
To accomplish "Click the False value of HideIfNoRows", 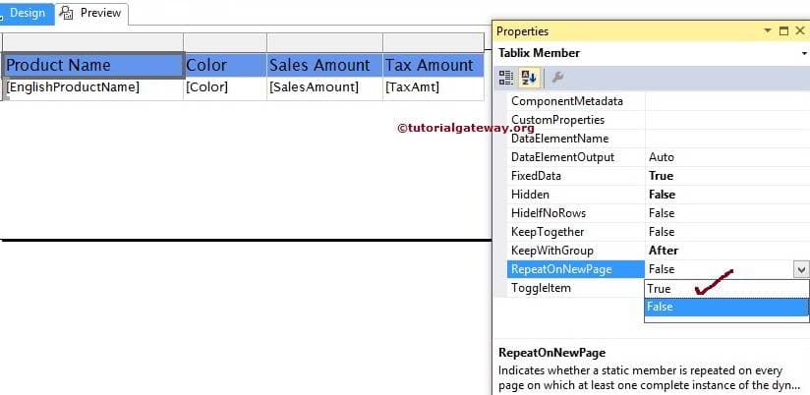I will [662, 213].
